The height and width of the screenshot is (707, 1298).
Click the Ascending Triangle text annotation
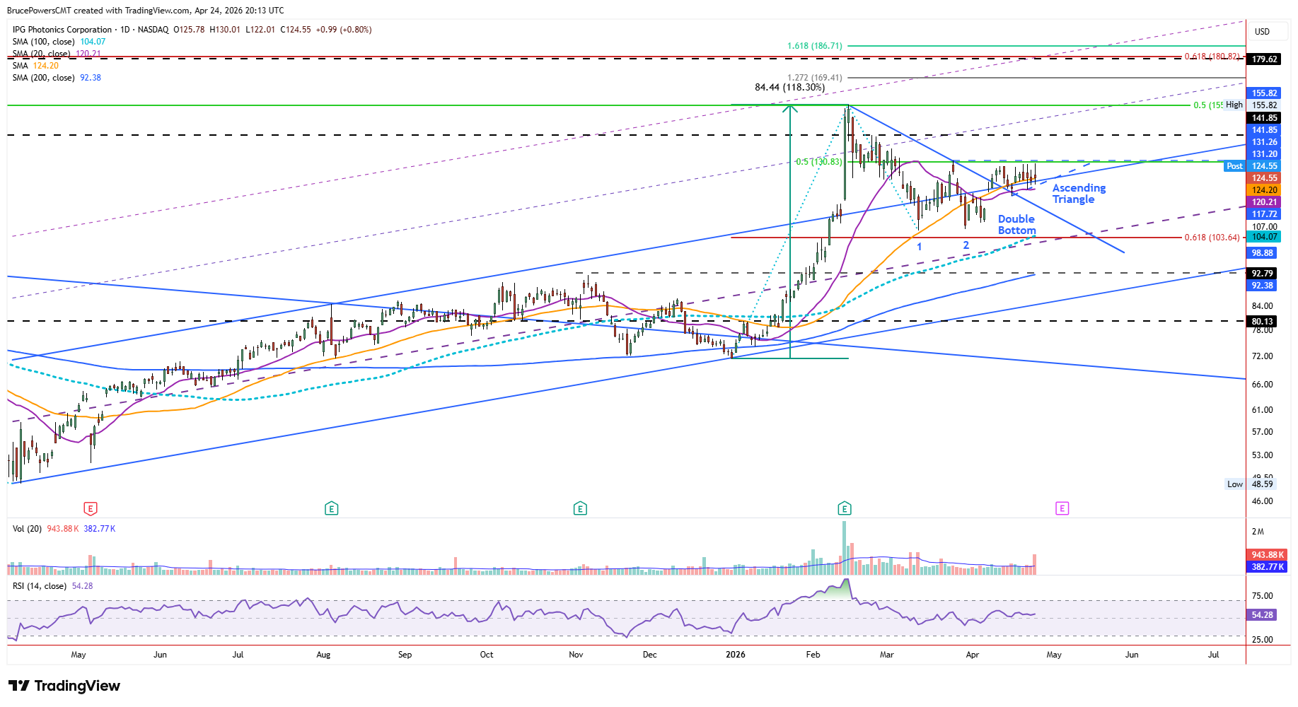click(1079, 194)
